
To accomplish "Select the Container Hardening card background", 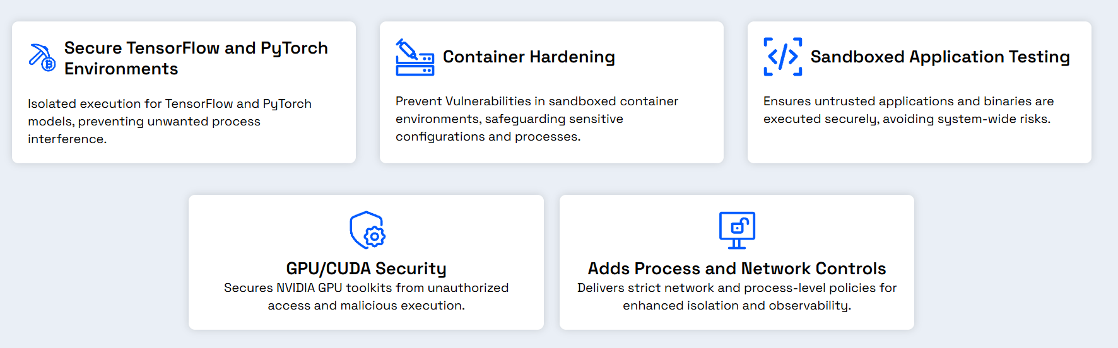I will [551, 92].
